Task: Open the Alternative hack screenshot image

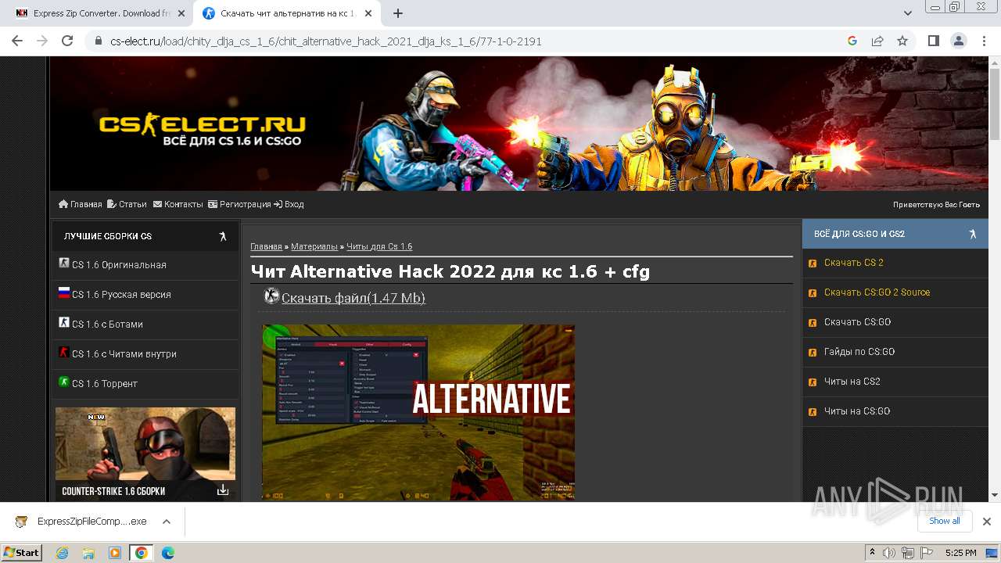Action: coord(418,413)
